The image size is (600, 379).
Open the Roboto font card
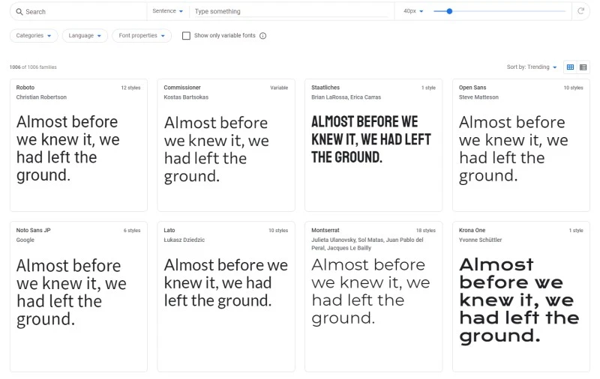pyautogui.click(x=79, y=145)
